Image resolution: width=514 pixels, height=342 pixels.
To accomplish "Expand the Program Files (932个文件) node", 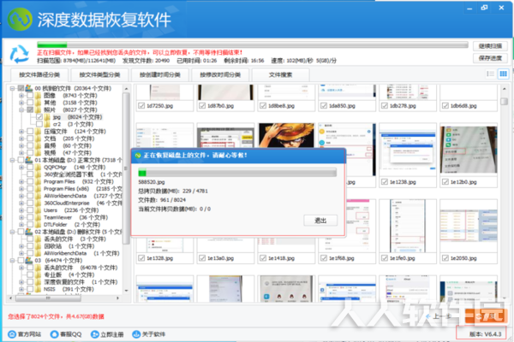I will 21,181.
